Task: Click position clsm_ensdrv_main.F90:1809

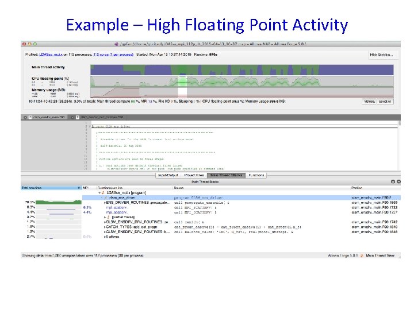Action: [374, 203]
